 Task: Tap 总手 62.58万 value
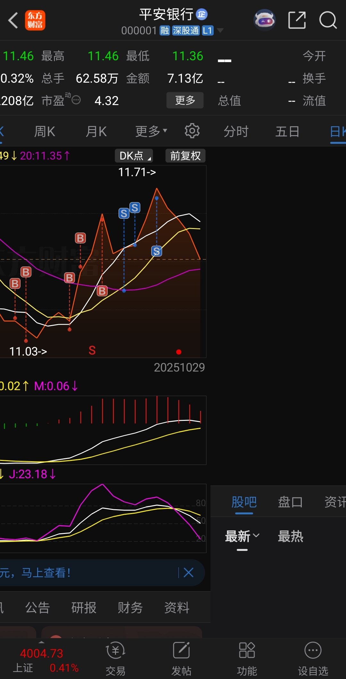(x=97, y=78)
